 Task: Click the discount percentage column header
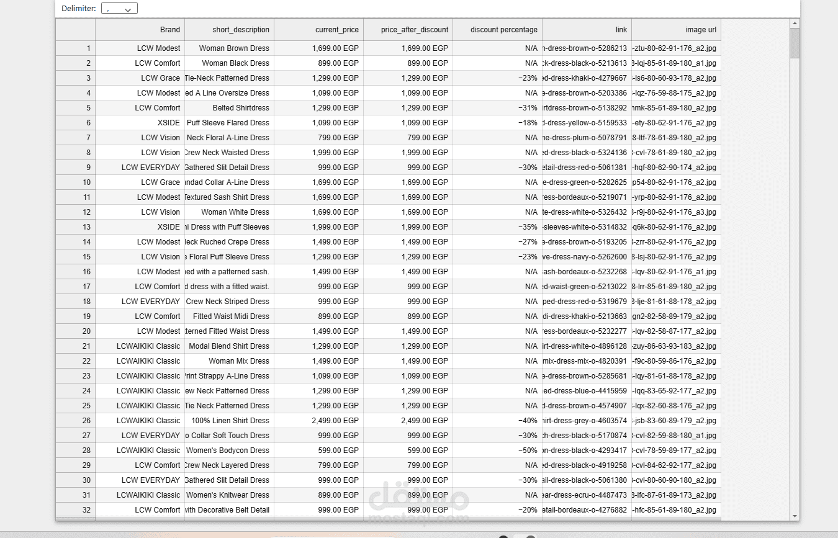point(497,30)
